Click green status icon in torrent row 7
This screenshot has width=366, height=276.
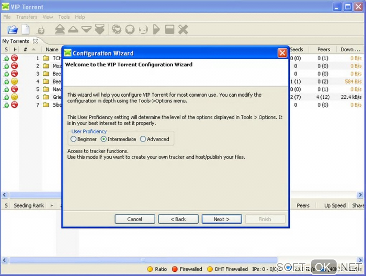(6, 105)
